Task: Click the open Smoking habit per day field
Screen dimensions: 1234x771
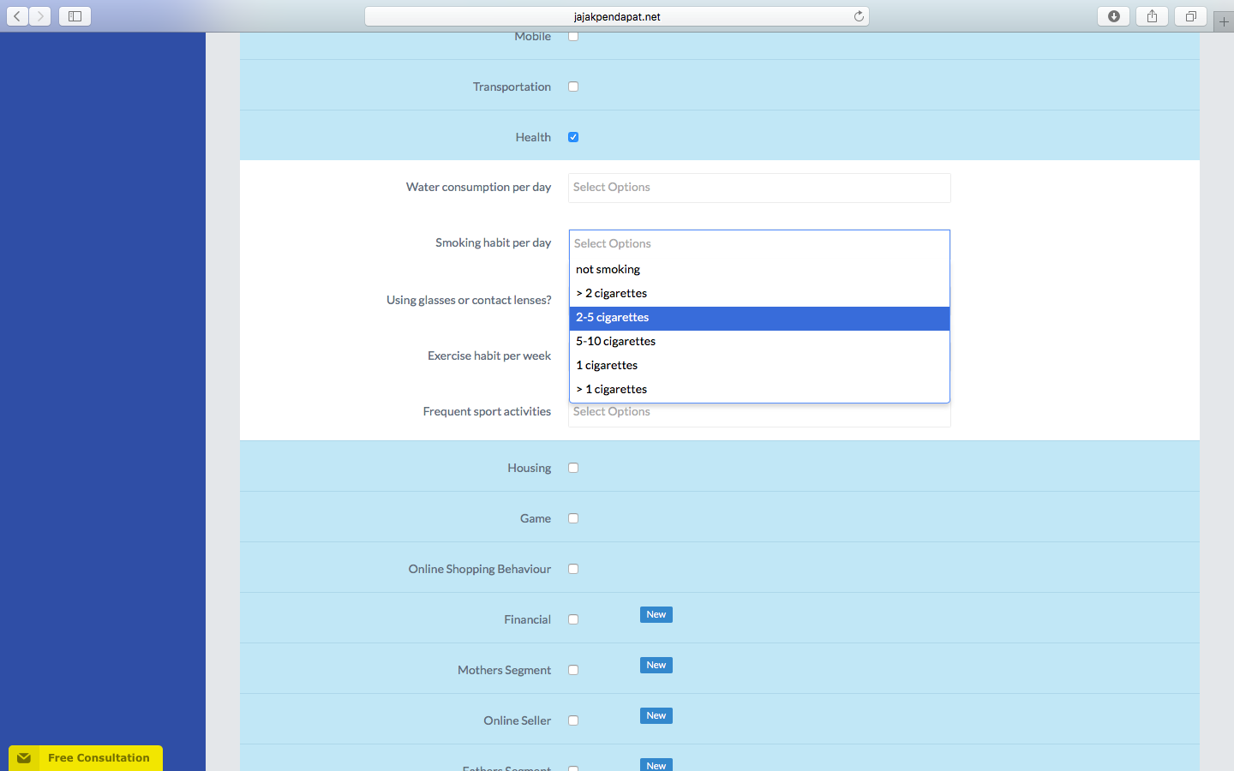Action: coord(759,243)
